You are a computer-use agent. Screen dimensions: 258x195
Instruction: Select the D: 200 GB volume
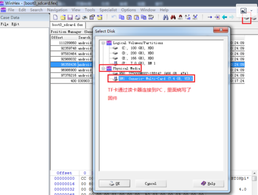[x=138, y=53]
